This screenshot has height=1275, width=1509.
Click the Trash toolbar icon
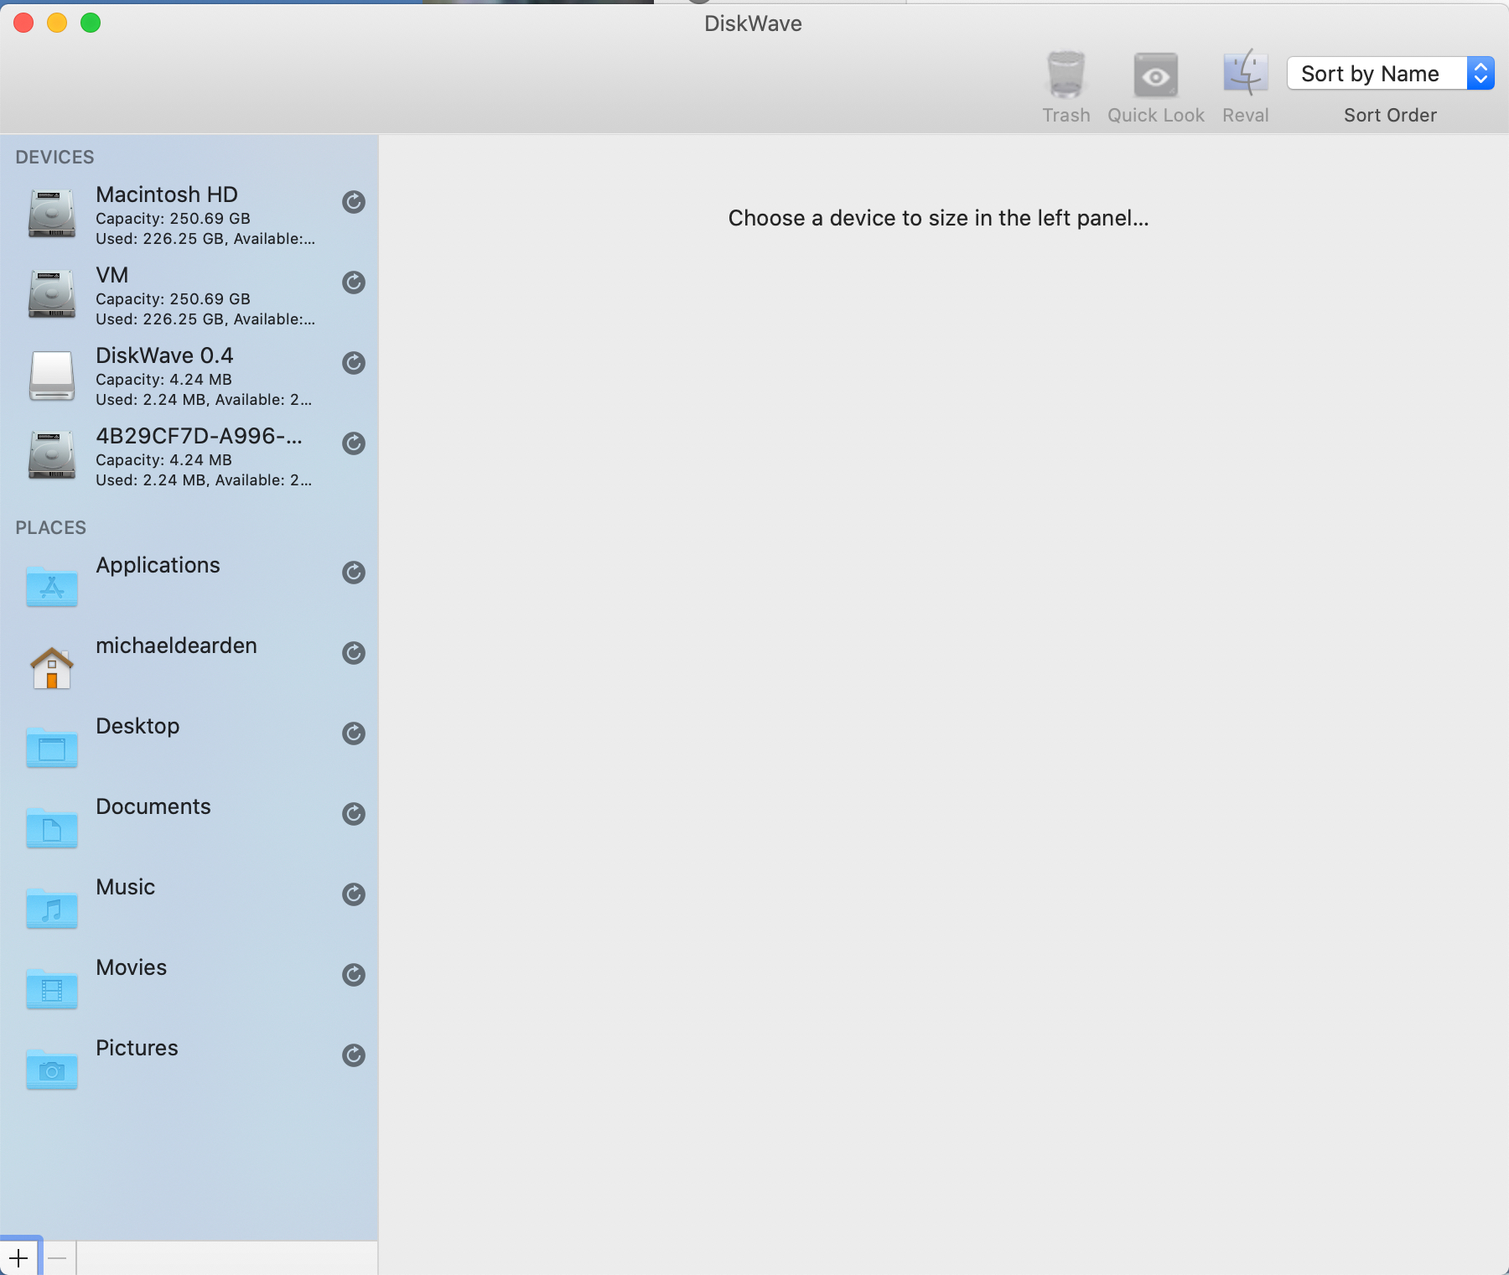[1066, 75]
